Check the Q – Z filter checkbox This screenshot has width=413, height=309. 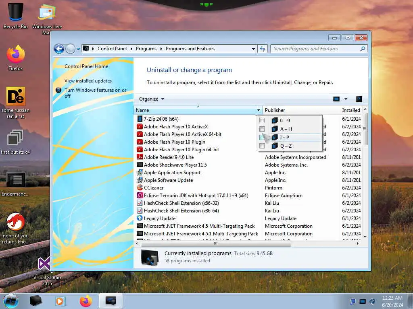[262, 146]
